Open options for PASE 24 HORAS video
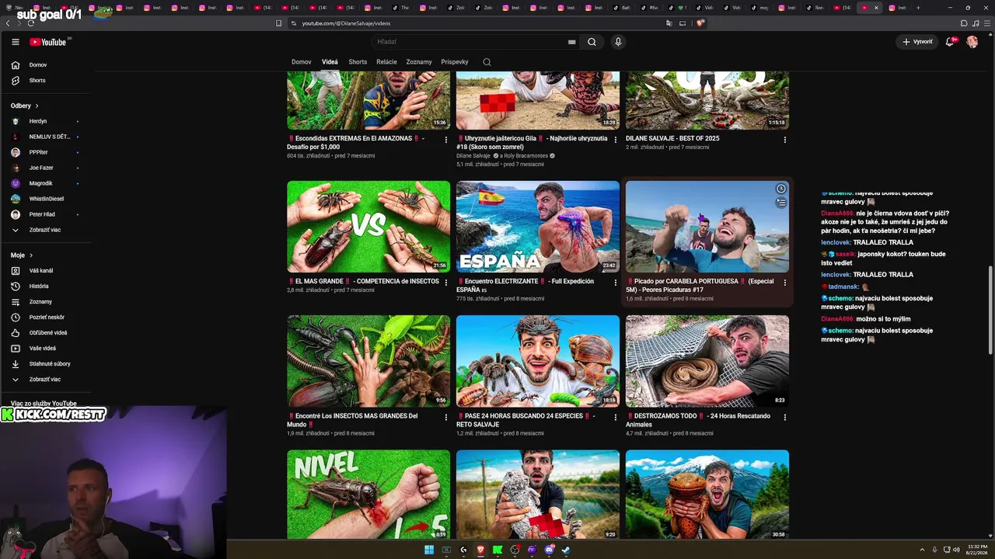The height and width of the screenshot is (559, 995). pyautogui.click(x=616, y=417)
